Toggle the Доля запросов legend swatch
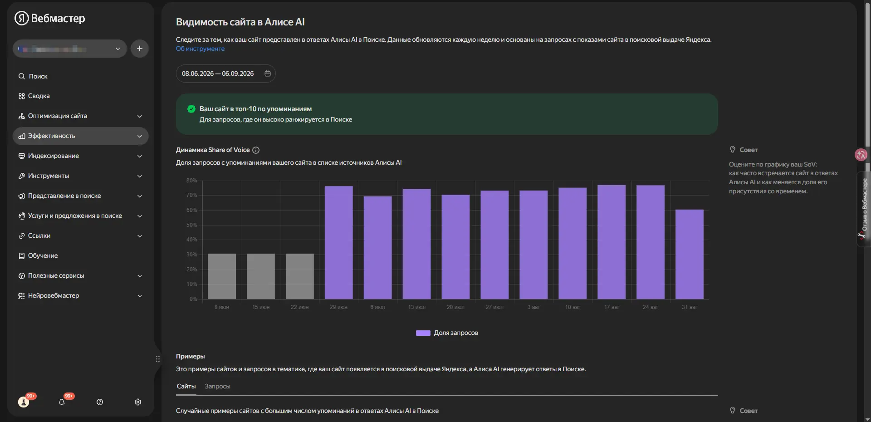The width and height of the screenshot is (871, 422). point(423,333)
